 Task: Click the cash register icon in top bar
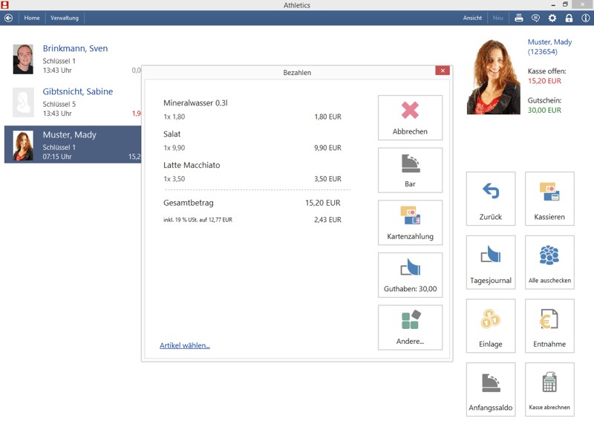[518, 18]
